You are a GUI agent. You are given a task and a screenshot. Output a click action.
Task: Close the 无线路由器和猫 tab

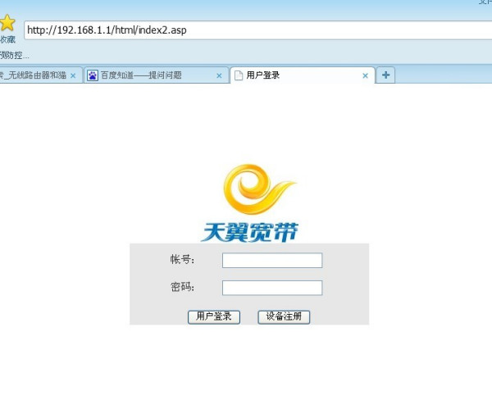[x=73, y=75]
